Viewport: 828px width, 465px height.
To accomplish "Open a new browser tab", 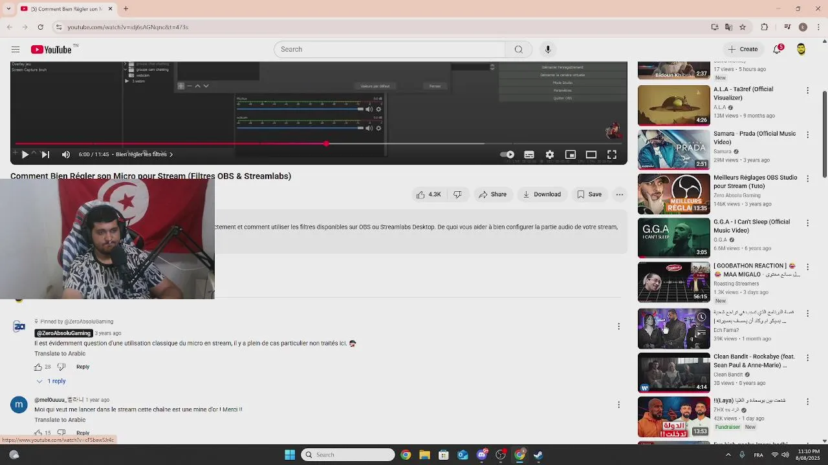I will (x=125, y=9).
